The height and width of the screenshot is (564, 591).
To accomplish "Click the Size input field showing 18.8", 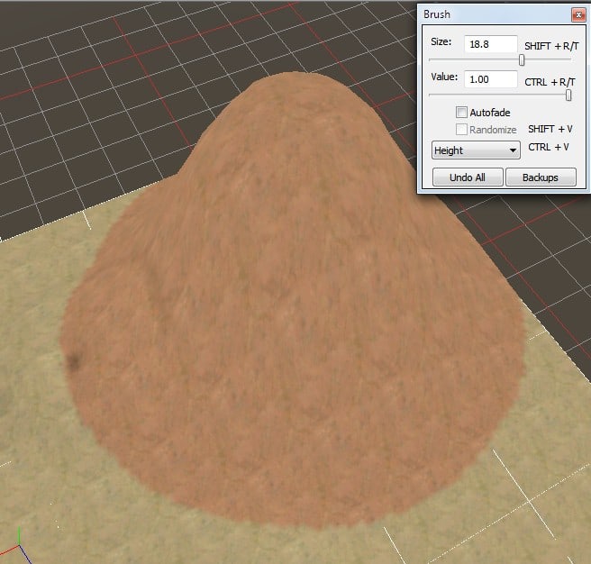I will [490, 44].
